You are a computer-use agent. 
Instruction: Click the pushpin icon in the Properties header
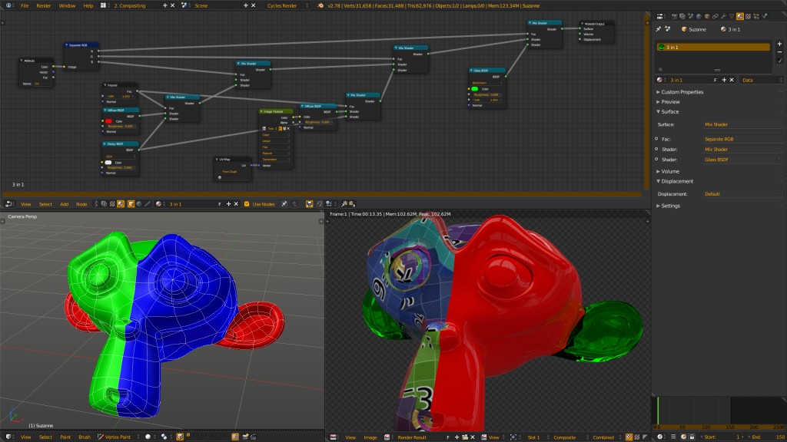click(659, 29)
